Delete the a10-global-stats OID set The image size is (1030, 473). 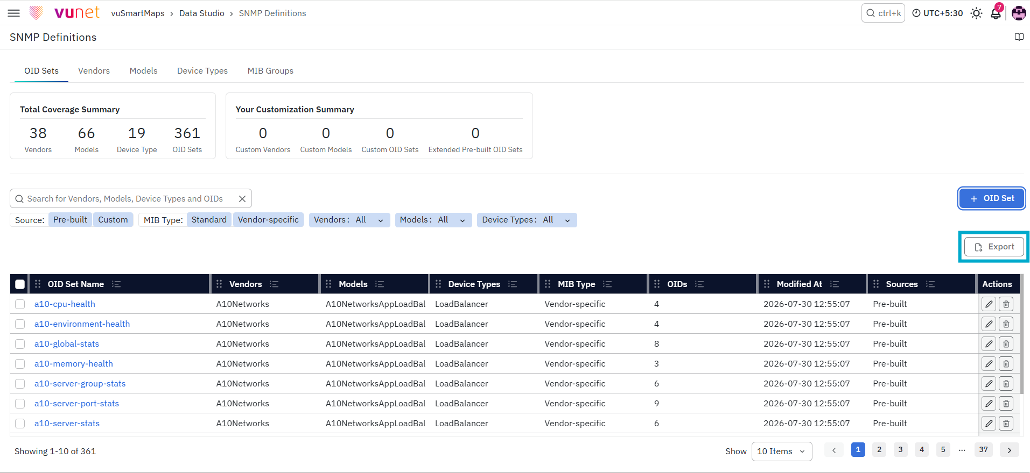tap(1006, 344)
